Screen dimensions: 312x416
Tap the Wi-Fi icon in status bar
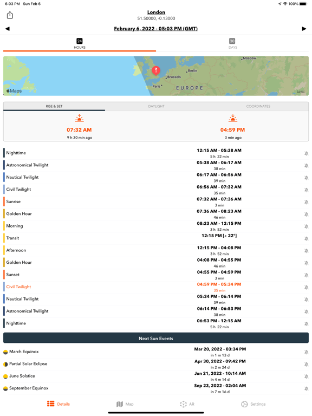pos(285,4)
